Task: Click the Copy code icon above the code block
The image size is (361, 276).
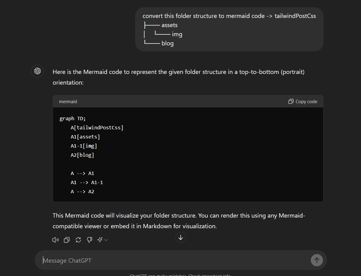Action: coord(291,101)
